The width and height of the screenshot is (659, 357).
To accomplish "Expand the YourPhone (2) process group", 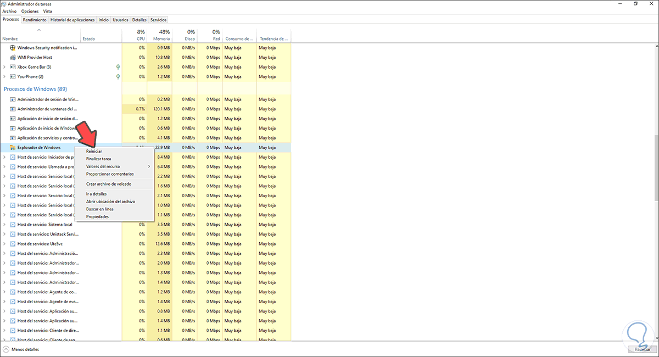I will tap(4, 76).
